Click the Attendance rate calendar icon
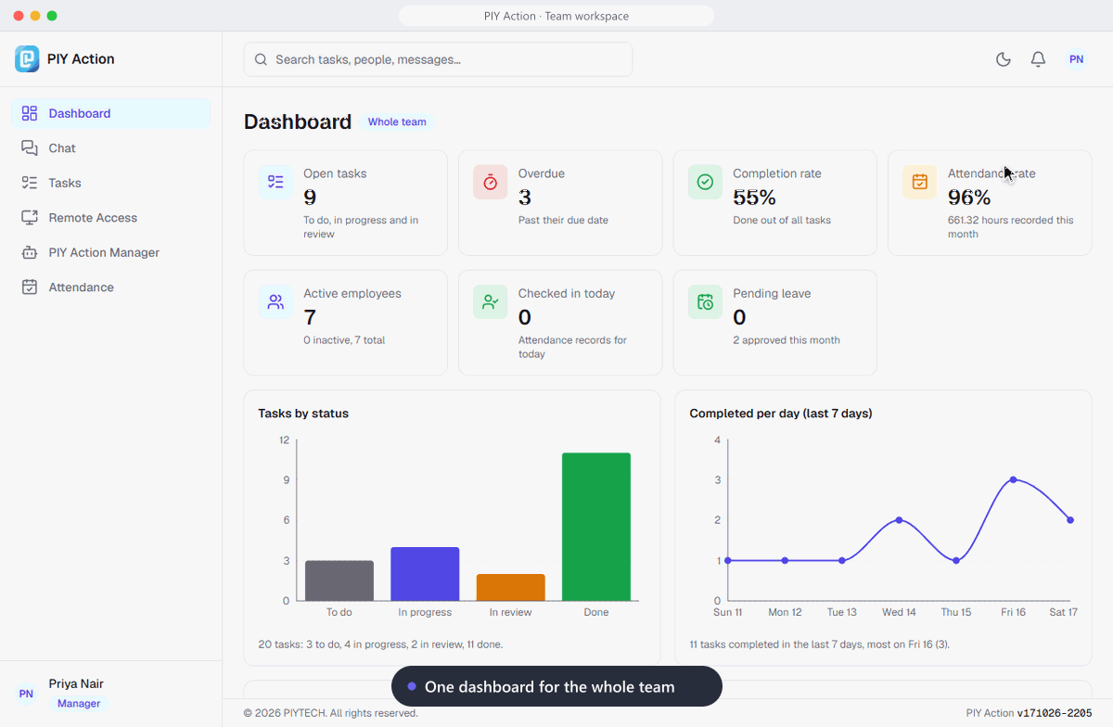 (919, 182)
